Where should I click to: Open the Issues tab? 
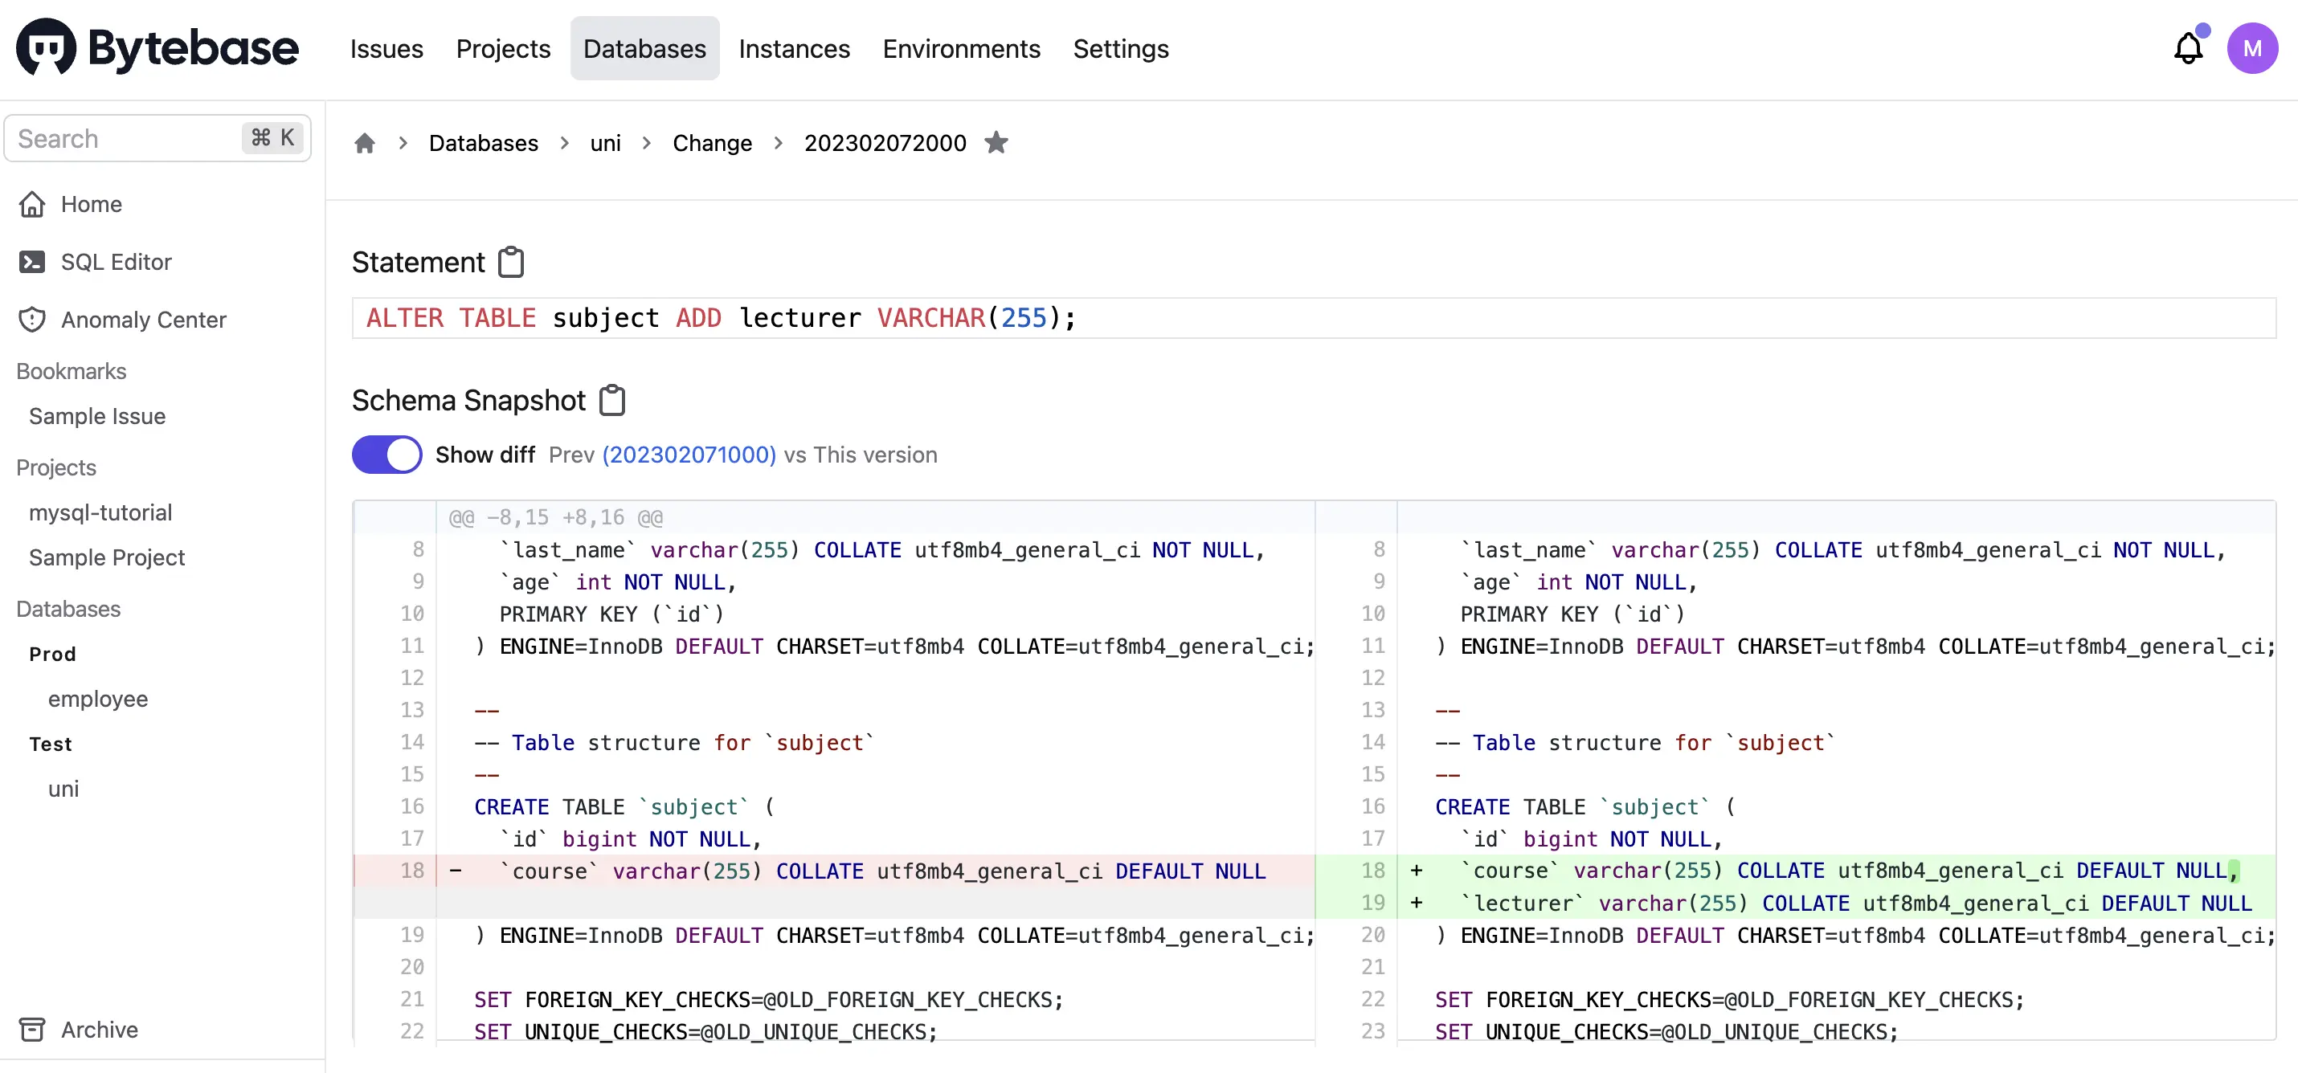386,48
